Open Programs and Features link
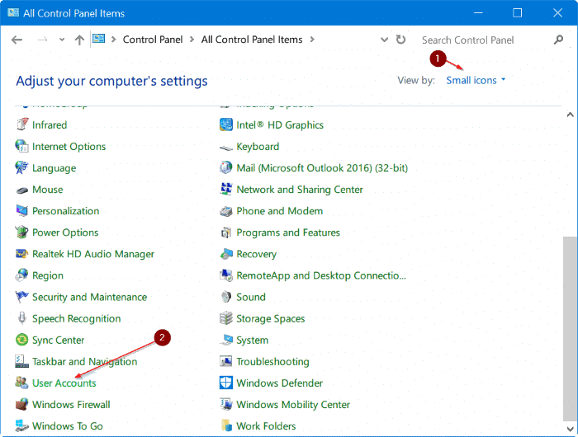578x437 pixels. 288,233
